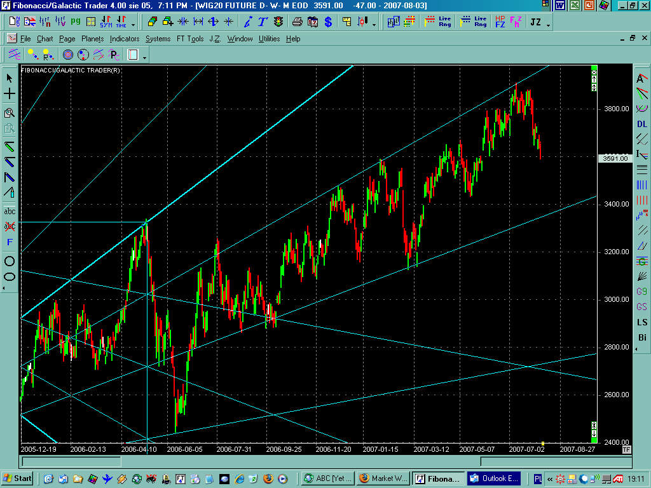Click the italic T text icon
The image size is (651, 488).
(x=263, y=22)
